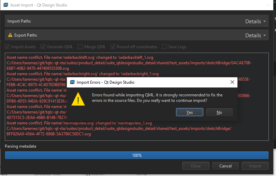Close the Import Errors dialog with X
Screen dimensions: 276x176
click(x=232, y=82)
